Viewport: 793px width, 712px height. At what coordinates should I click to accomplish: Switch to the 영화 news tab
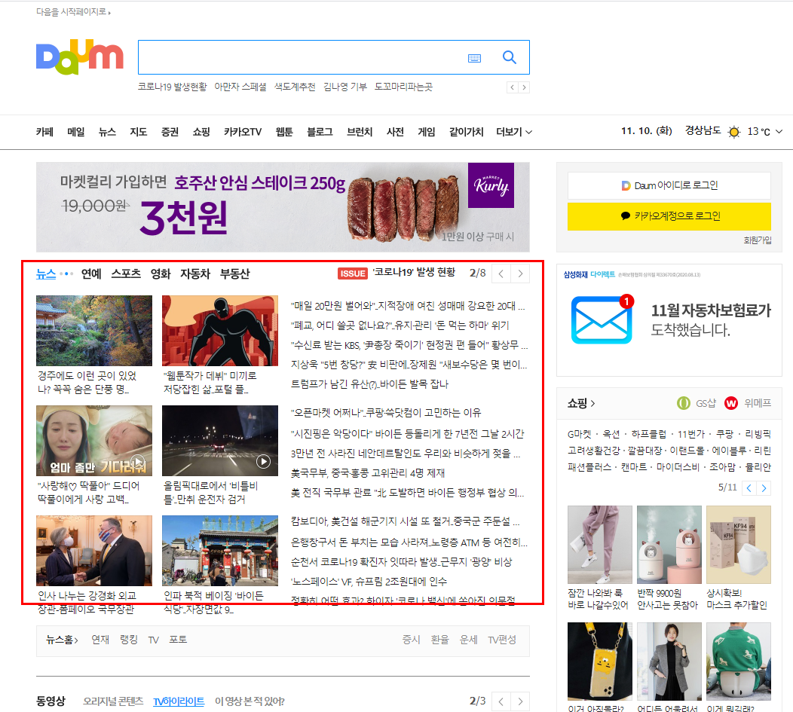coord(161,274)
